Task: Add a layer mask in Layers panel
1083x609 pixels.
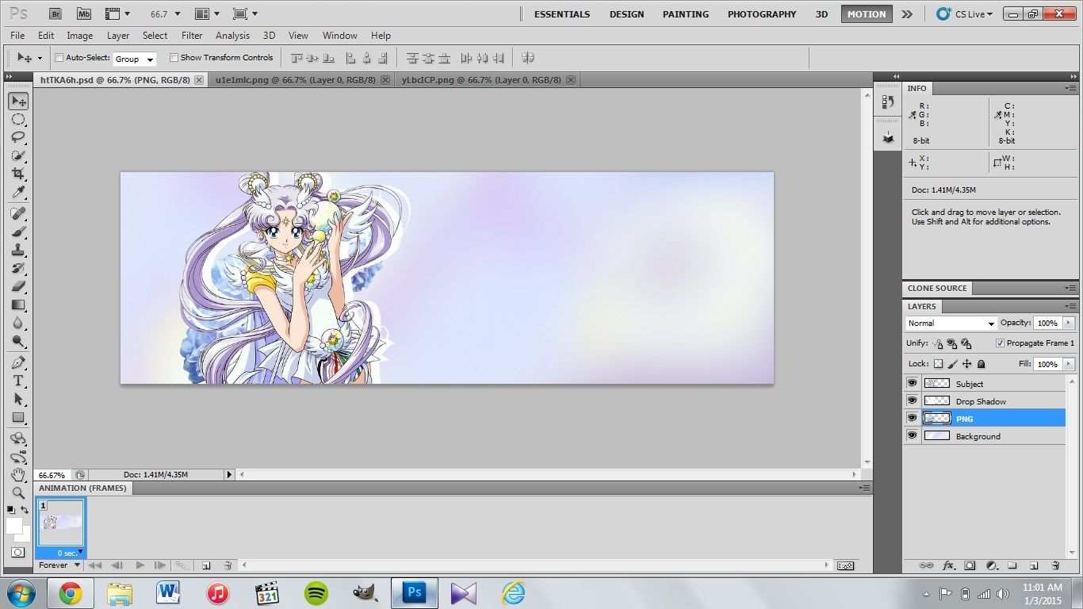Action: coord(970,565)
